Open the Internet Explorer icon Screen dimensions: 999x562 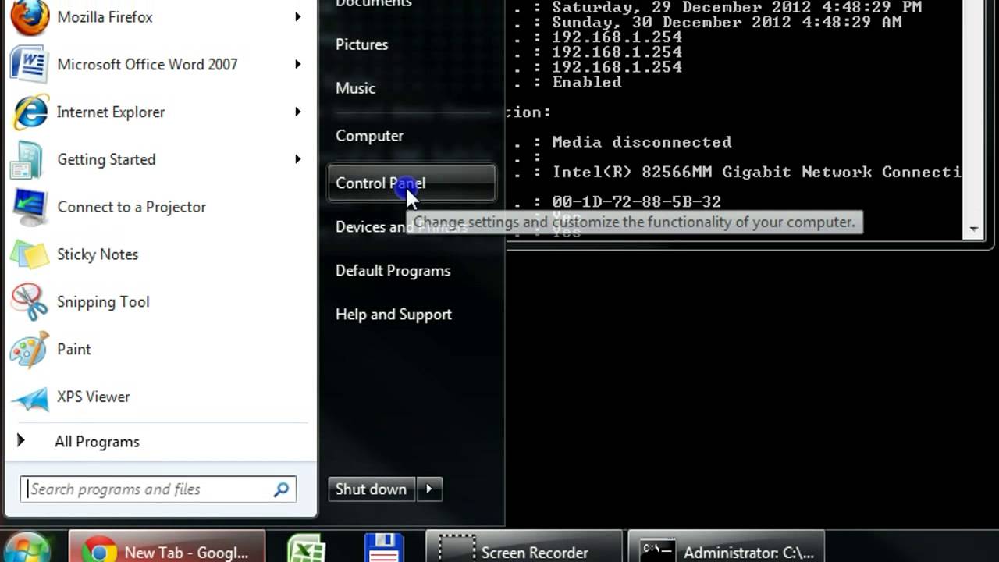tap(30, 112)
